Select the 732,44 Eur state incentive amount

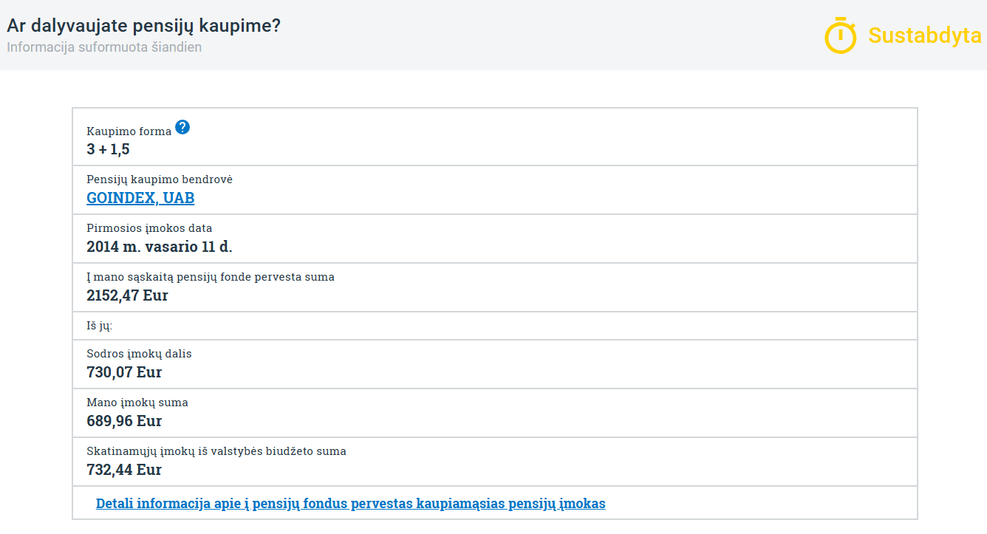coord(124,470)
